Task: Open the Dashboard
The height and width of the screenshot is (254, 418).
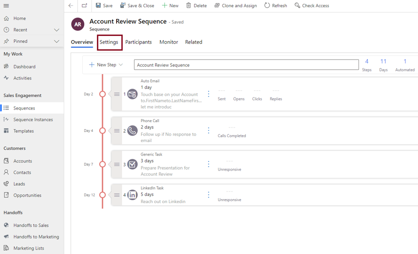Action: click(24, 67)
